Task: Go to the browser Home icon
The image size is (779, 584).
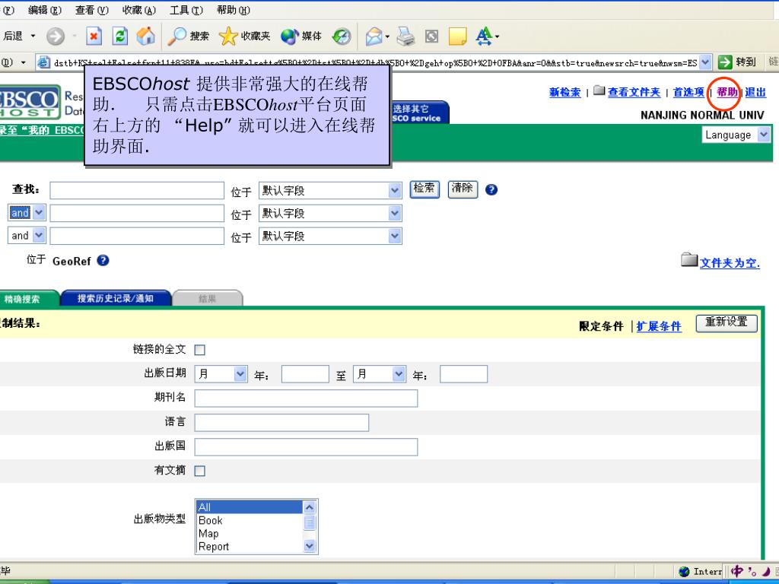Action: [145, 36]
